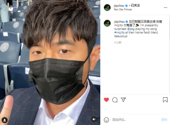The width and height of the screenshot is (170, 125).
Task: Open comments via speech bubble icon
Action: [115, 100]
